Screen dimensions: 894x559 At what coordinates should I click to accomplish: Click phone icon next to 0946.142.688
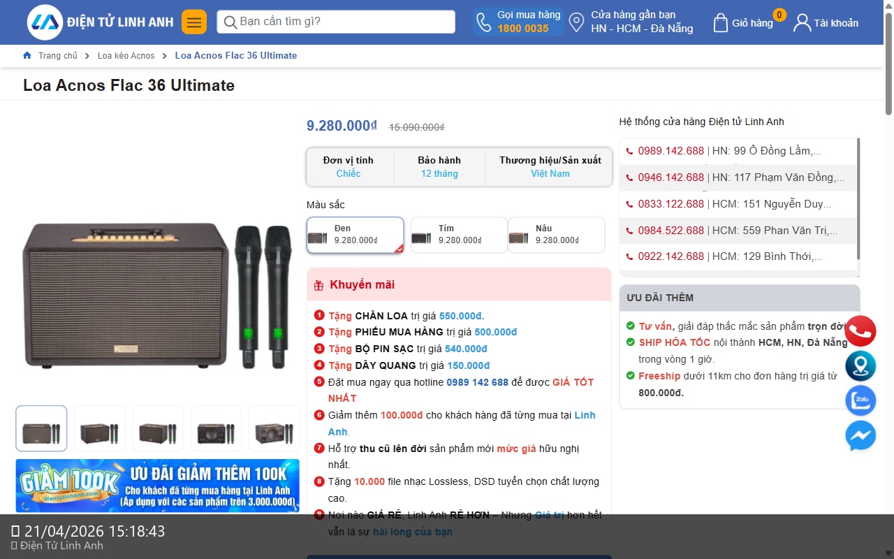coord(629,177)
